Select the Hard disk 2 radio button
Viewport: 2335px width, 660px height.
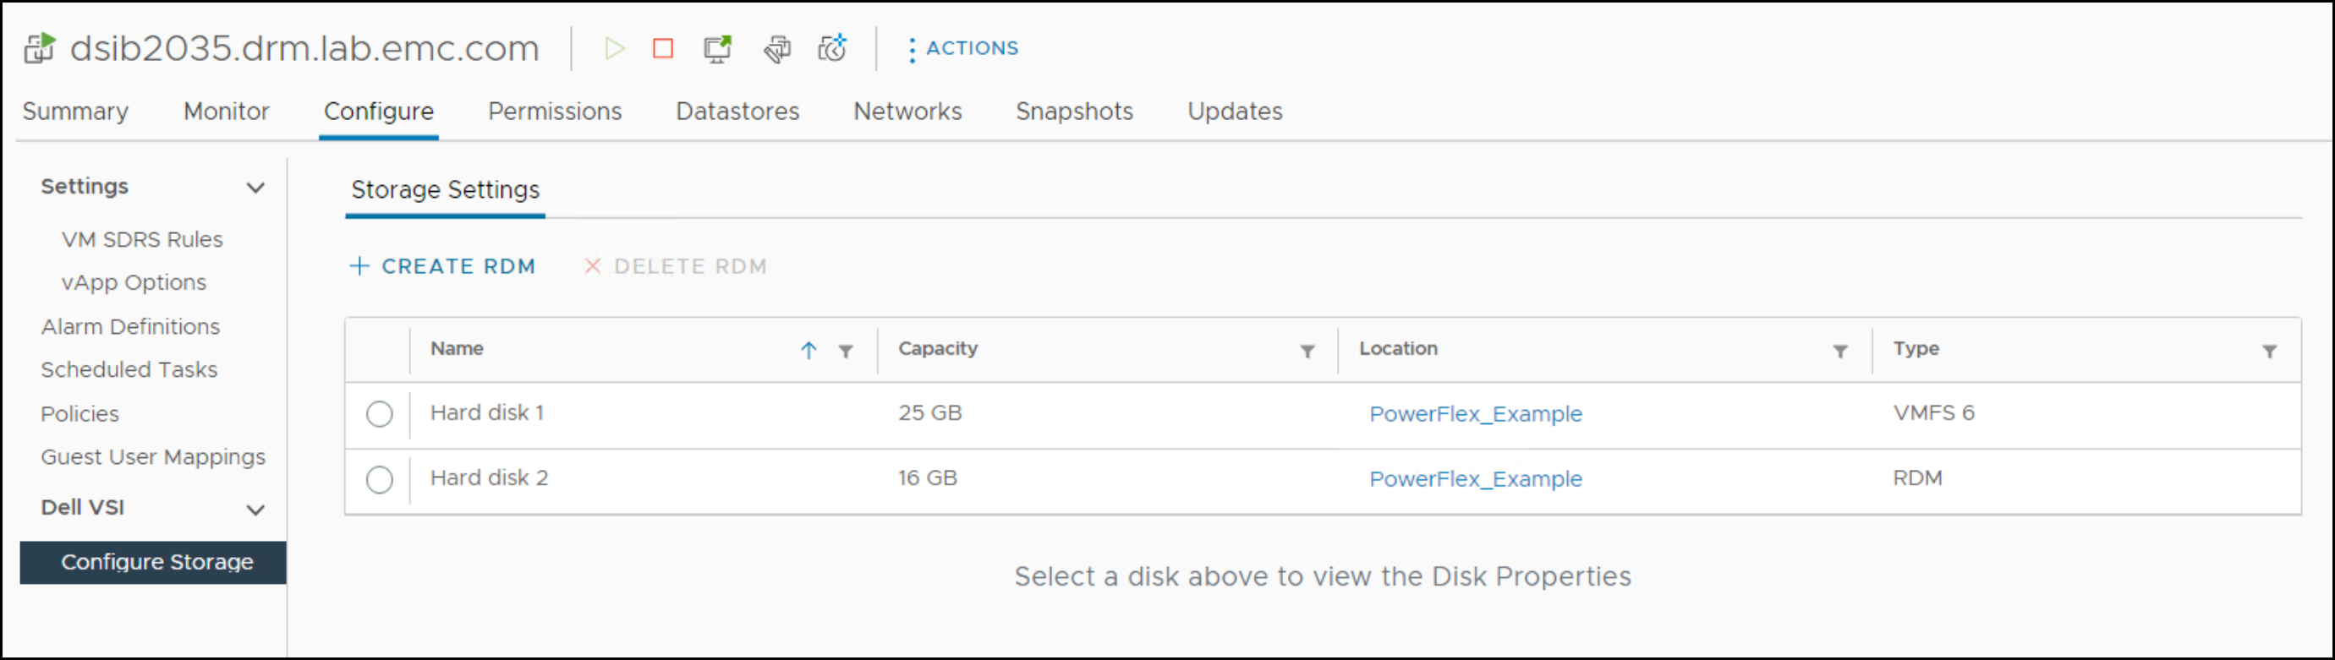pos(379,480)
